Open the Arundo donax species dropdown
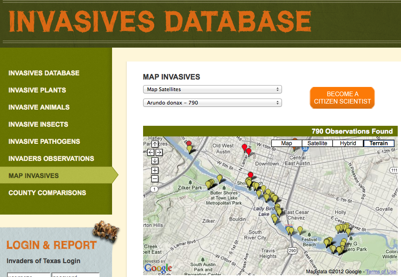 (212, 103)
